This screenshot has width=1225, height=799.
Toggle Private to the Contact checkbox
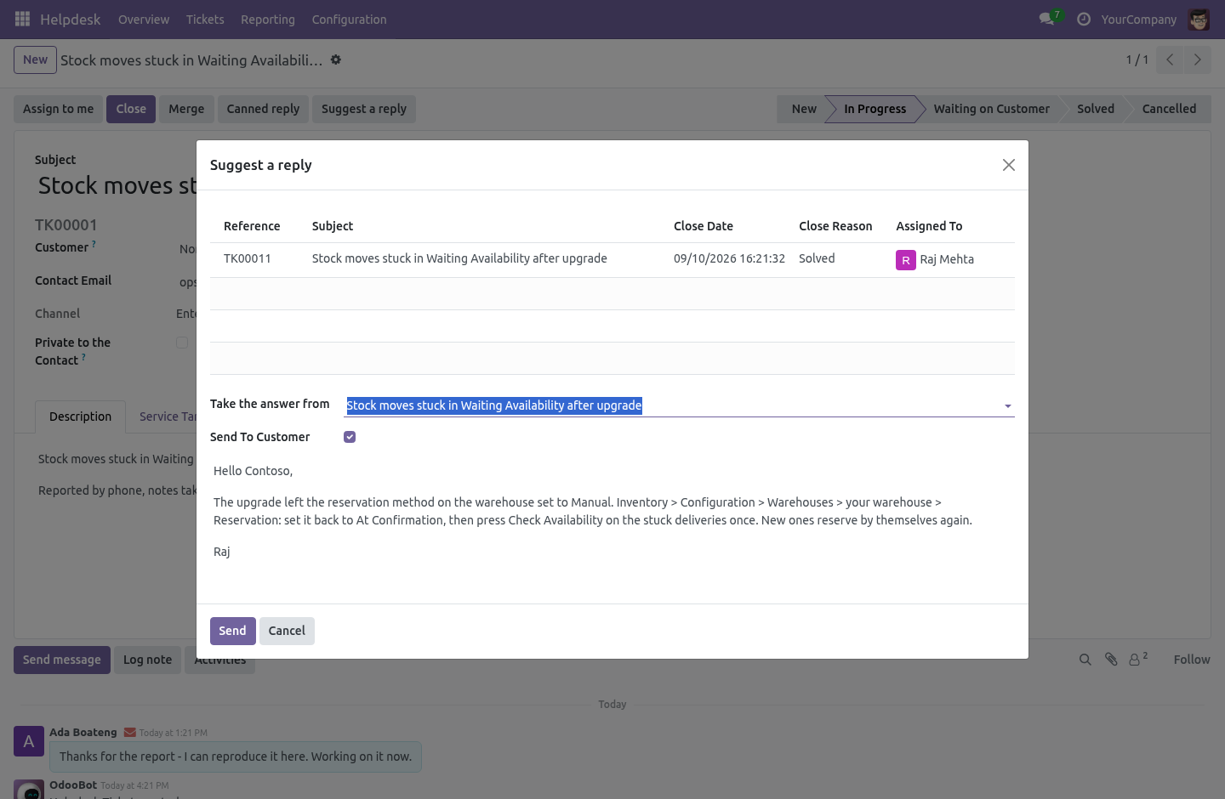[x=182, y=343]
